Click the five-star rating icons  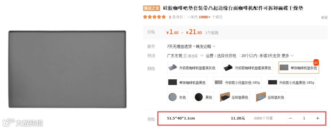[154, 17]
